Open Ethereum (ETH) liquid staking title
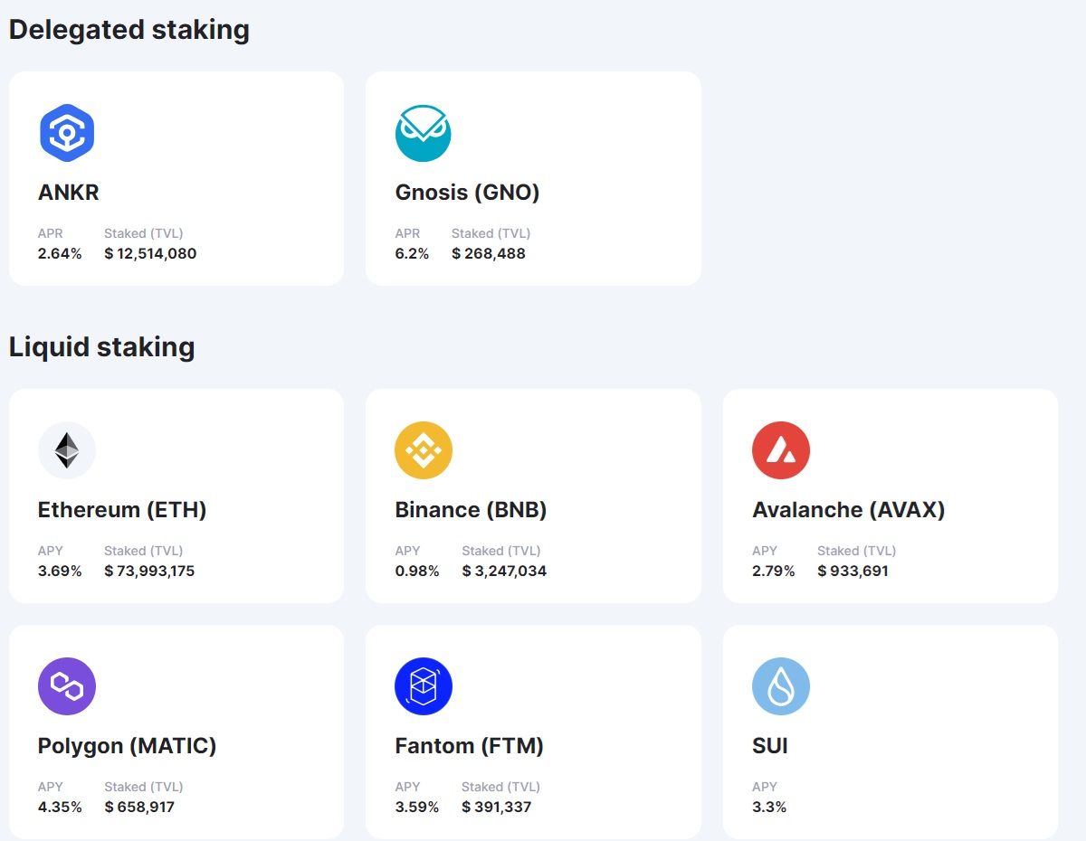 click(x=122, y=510)
